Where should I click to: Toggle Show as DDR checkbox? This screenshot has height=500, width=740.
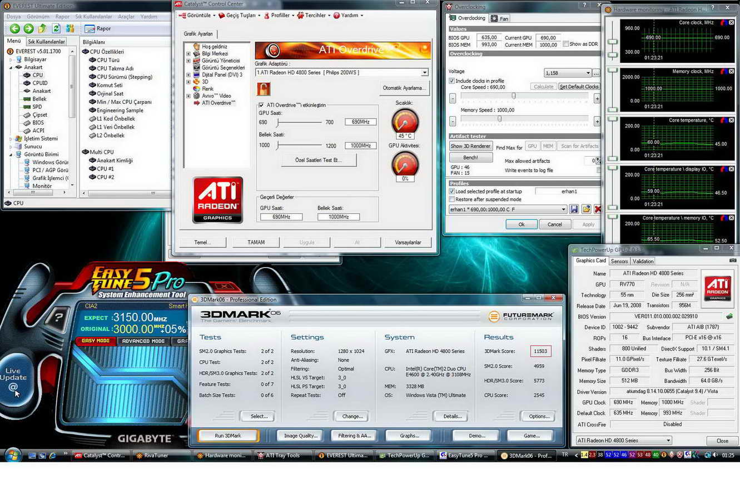(566, 44)
